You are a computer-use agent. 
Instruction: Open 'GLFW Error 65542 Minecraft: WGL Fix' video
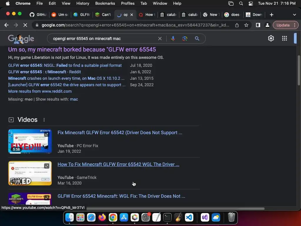coord(121,196)
